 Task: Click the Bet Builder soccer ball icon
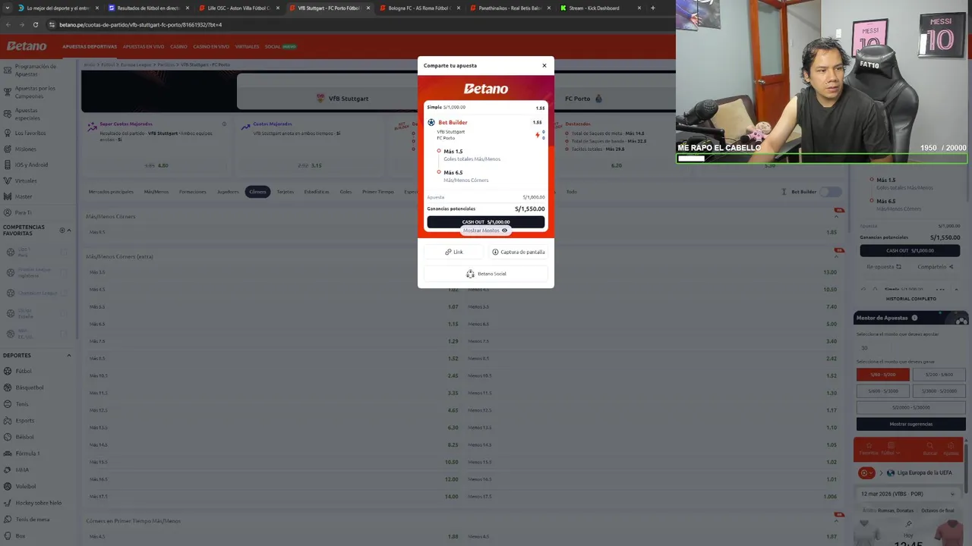(x=431, y=122)
